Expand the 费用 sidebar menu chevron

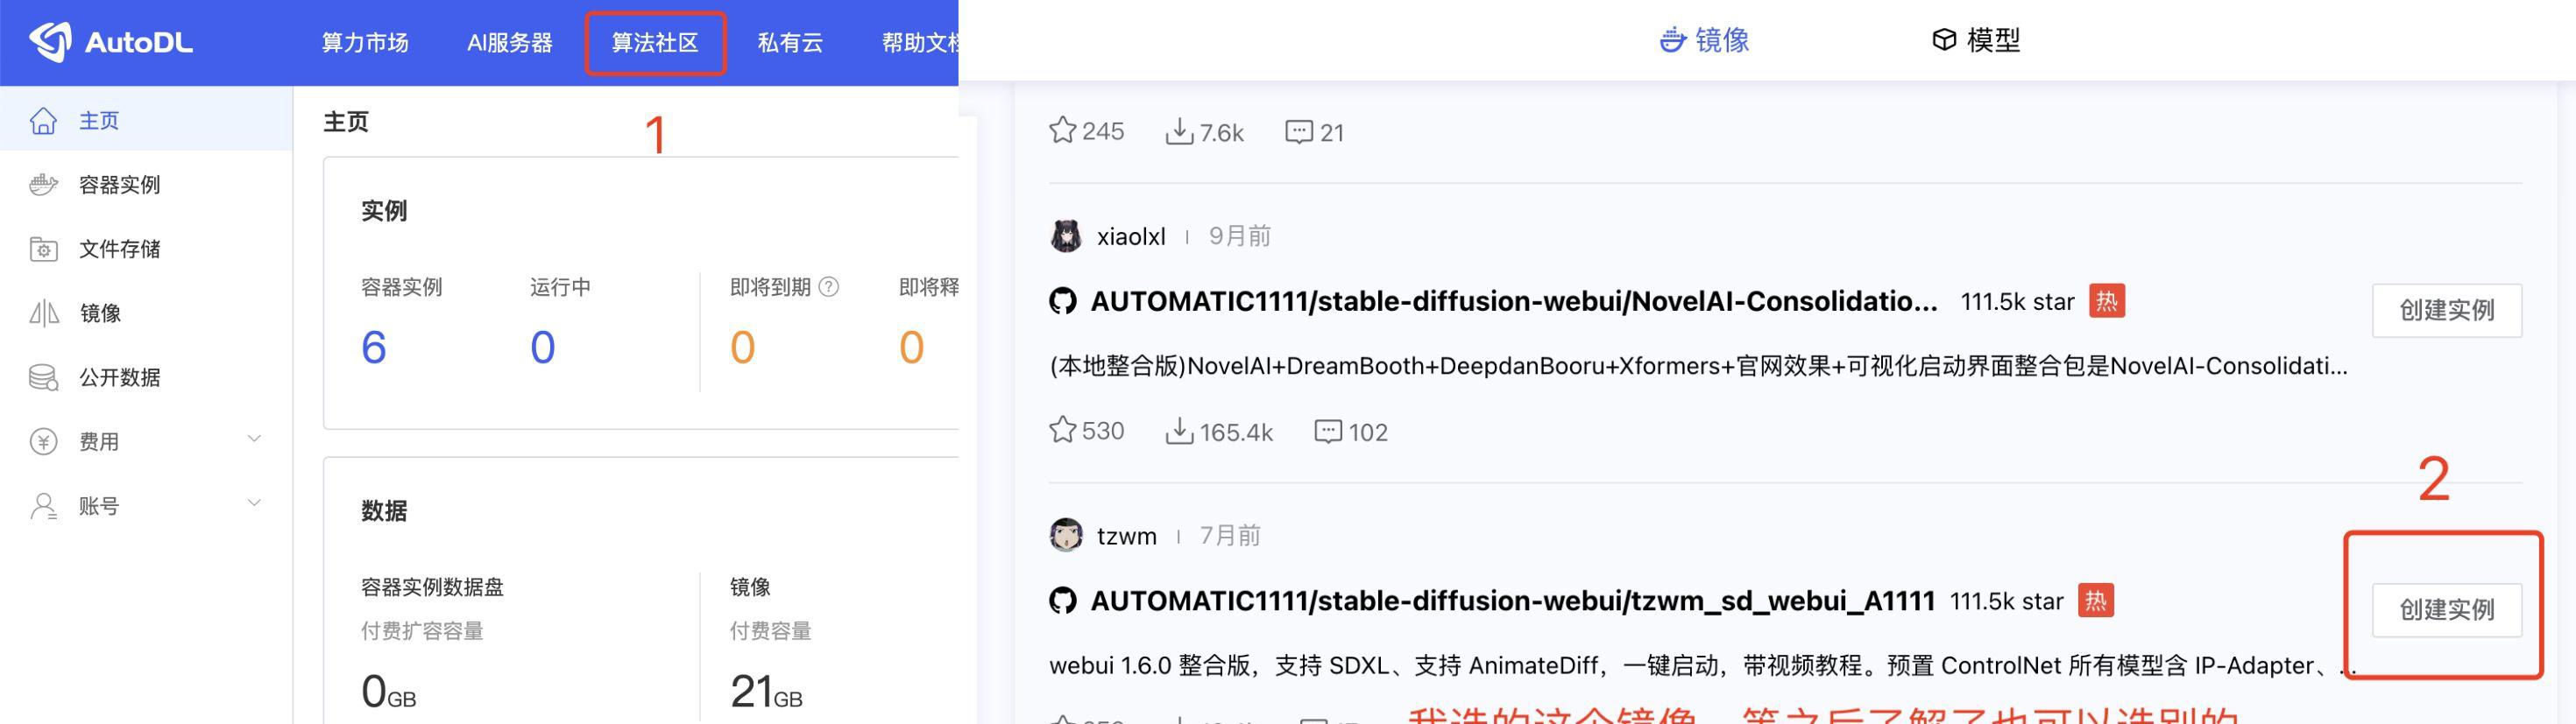(x=254, y=439)
